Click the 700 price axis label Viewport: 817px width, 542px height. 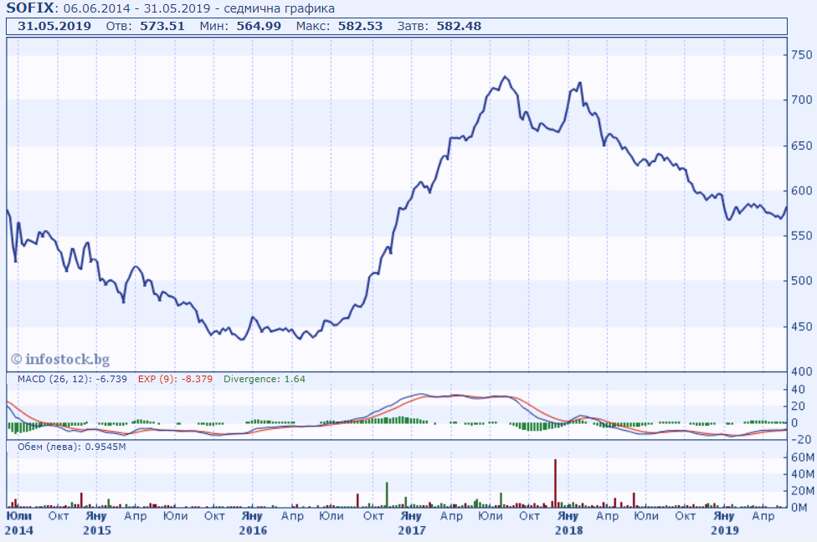point(801,100)
